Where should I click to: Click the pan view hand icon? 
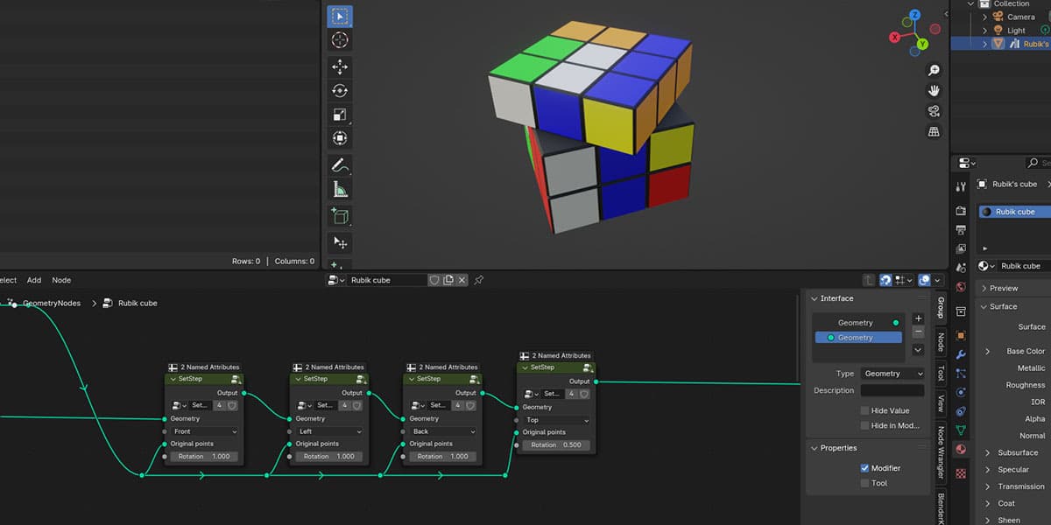(x=934, y=91)
